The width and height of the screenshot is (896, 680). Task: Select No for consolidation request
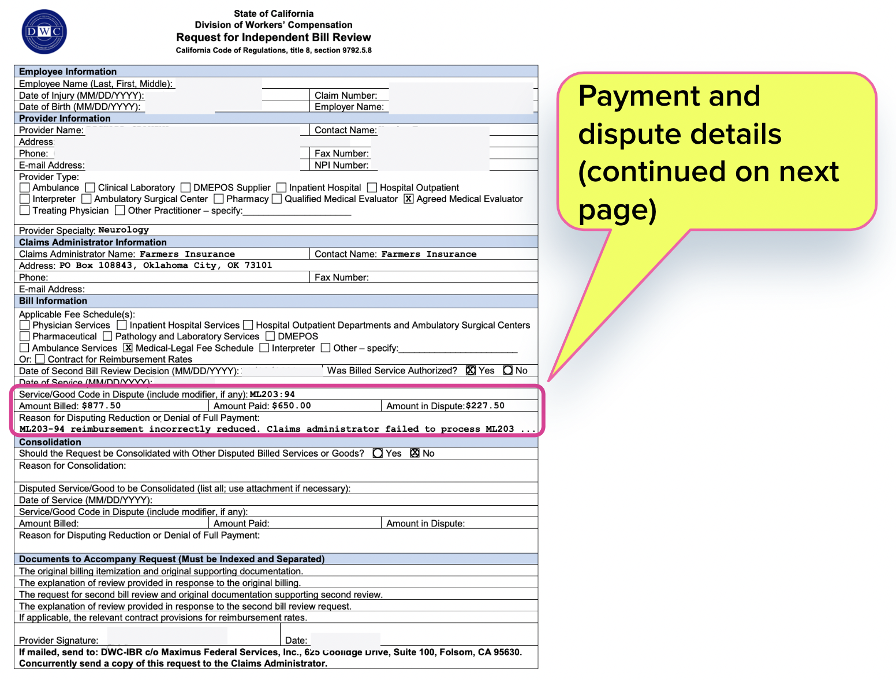click(x=415, y=453)
